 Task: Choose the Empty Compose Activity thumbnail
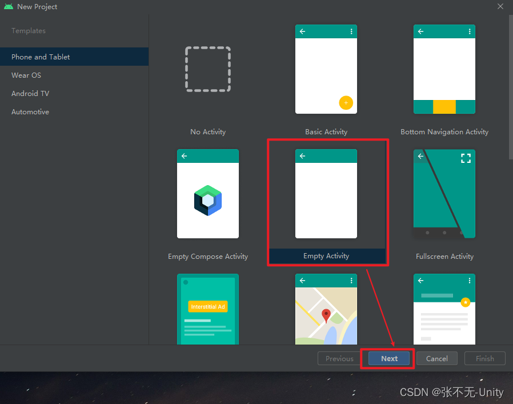tap(208, 194)
